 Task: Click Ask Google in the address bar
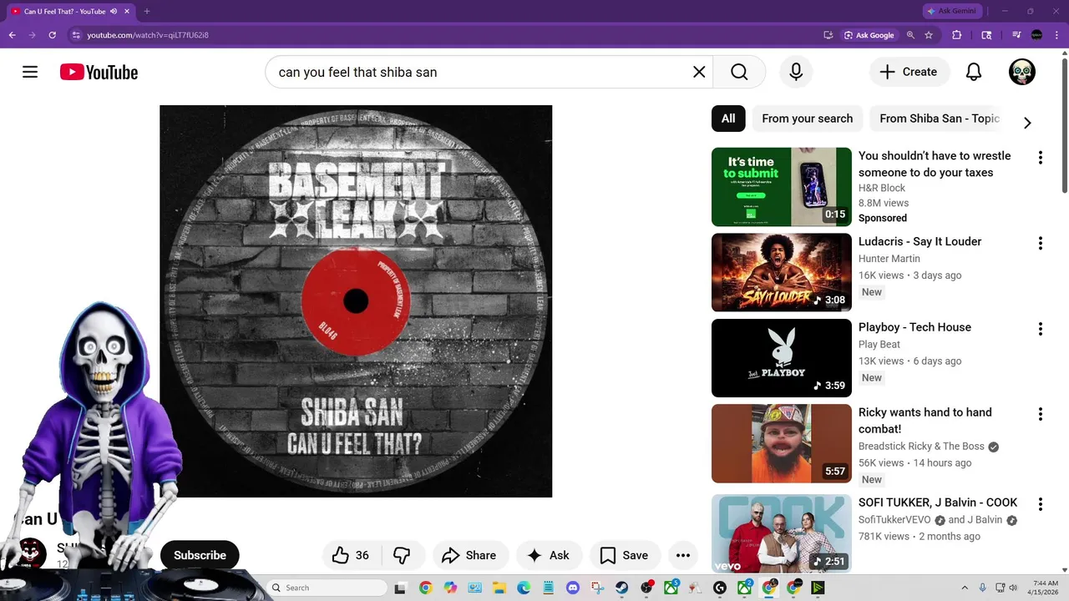tap(869, 35)
